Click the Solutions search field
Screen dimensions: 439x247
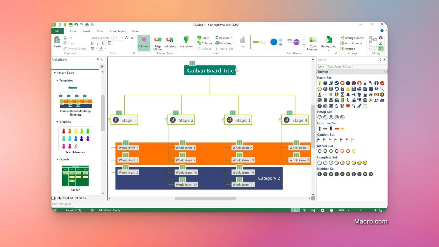click(75, 66)
